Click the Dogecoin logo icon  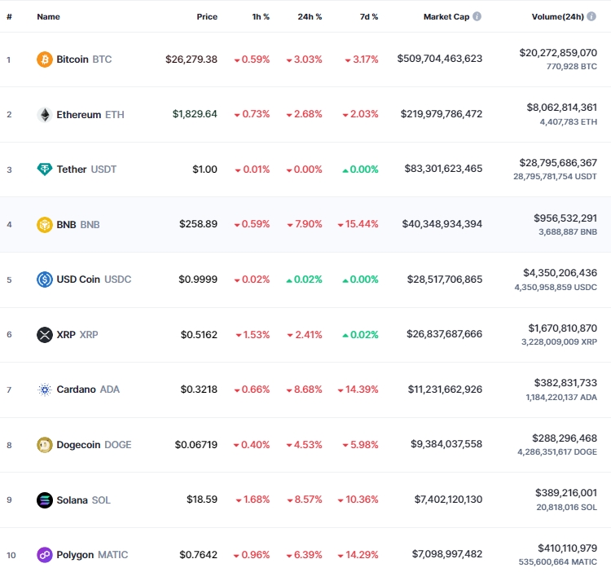coord(45,445)
